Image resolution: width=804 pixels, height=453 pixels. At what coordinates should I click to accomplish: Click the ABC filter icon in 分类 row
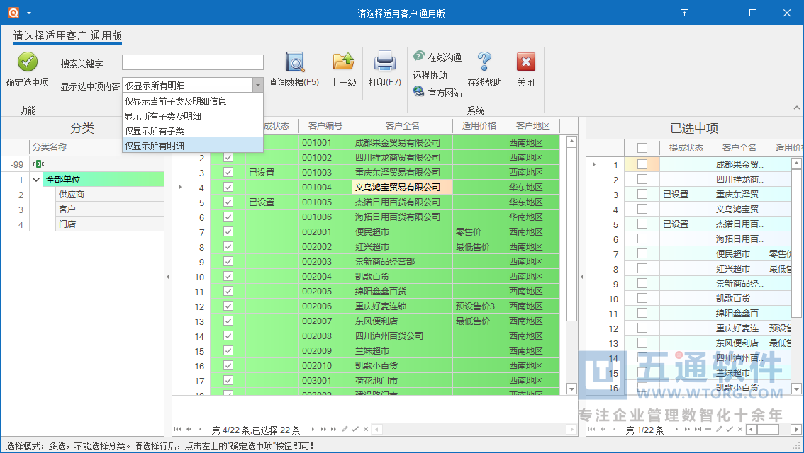(x=38, y=164)
